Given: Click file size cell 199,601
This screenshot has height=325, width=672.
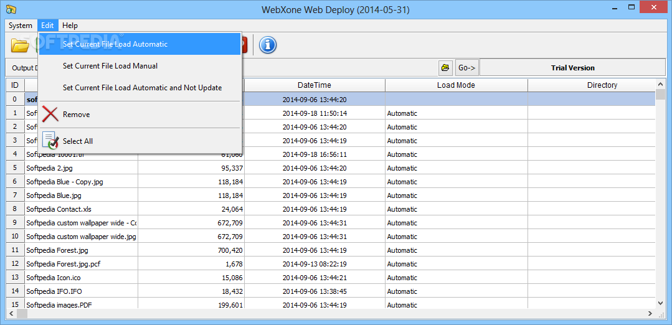Looking at the screenshot, I should click(x=191, y=305).
